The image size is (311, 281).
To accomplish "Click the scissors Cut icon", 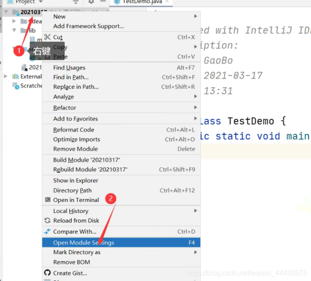I will click(x=47, y=37).
